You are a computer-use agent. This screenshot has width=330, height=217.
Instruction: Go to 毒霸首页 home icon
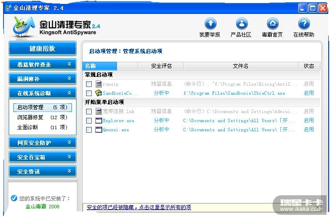pyautogui.click(x=273, y=23)
